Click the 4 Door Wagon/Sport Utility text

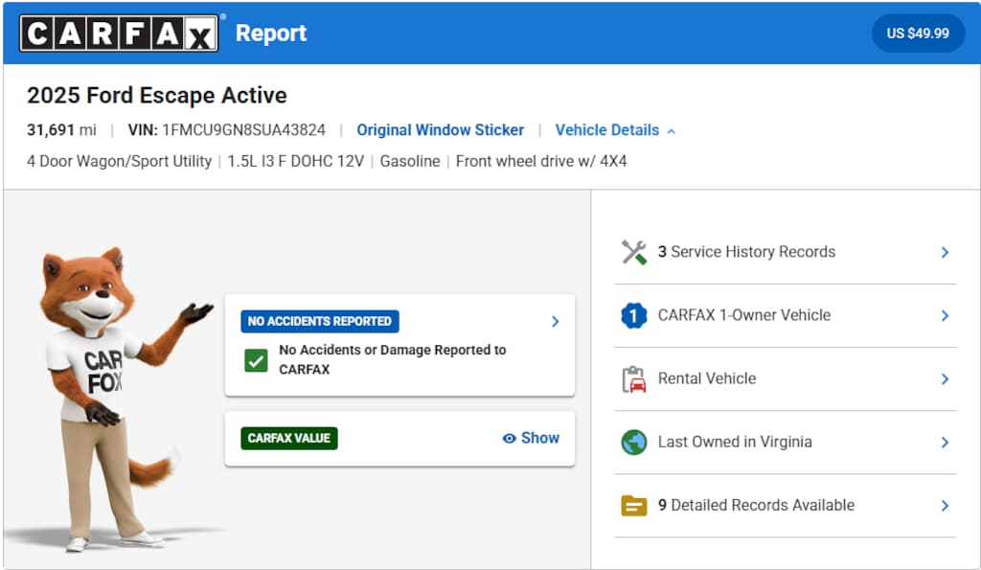pyautogui.click(x=119, y=162)
